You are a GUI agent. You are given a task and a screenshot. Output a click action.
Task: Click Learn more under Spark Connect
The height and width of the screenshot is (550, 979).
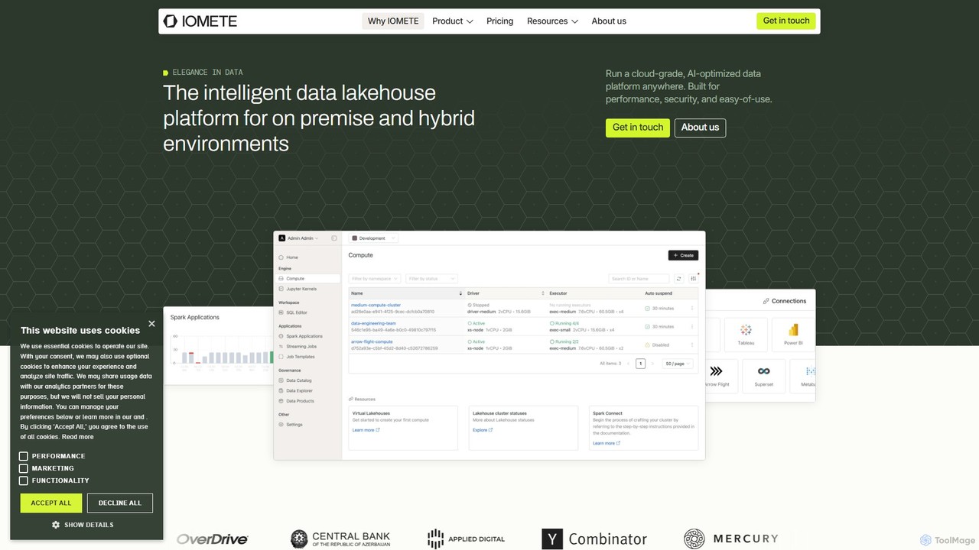click(x=606, y=443)
